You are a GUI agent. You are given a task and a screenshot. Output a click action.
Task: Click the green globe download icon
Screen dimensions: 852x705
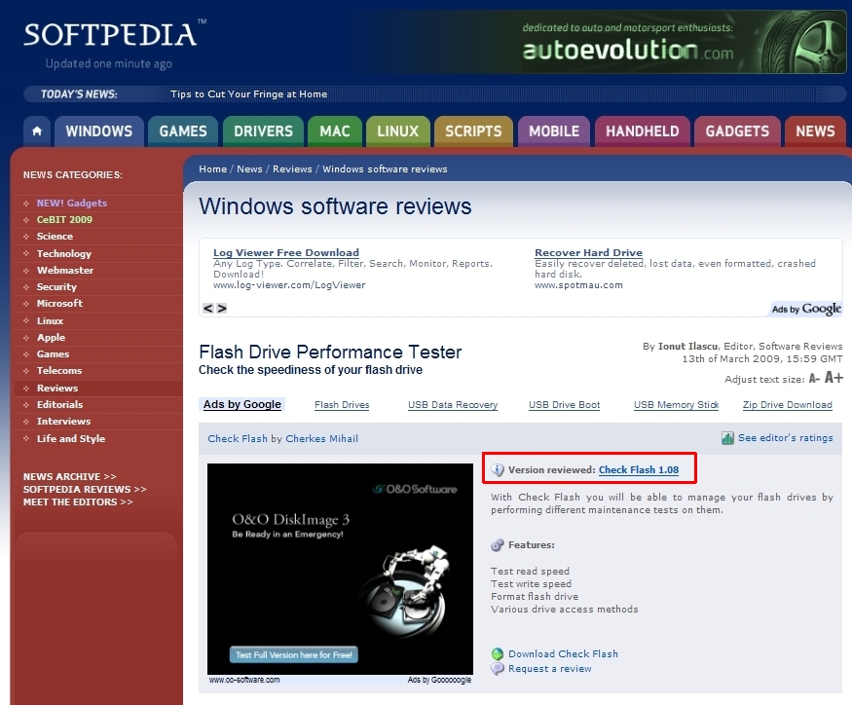click(498, 654)
